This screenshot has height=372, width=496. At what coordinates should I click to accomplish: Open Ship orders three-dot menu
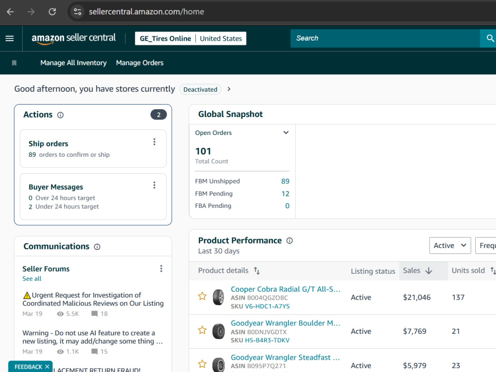click(154, 142)
